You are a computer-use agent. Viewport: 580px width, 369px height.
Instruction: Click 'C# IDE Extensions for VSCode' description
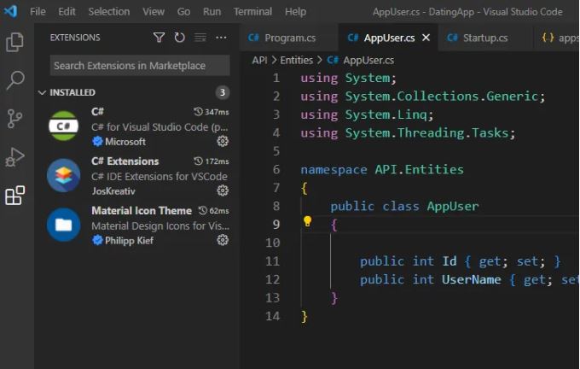(x=159, y=176)
